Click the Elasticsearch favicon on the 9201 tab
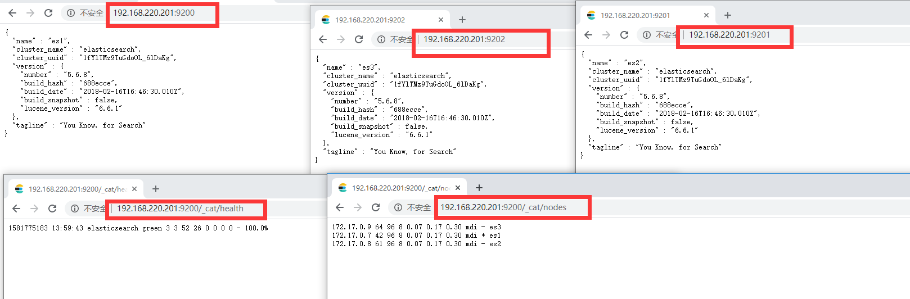 point(591,15)
